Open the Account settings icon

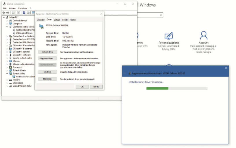point(204,36)
